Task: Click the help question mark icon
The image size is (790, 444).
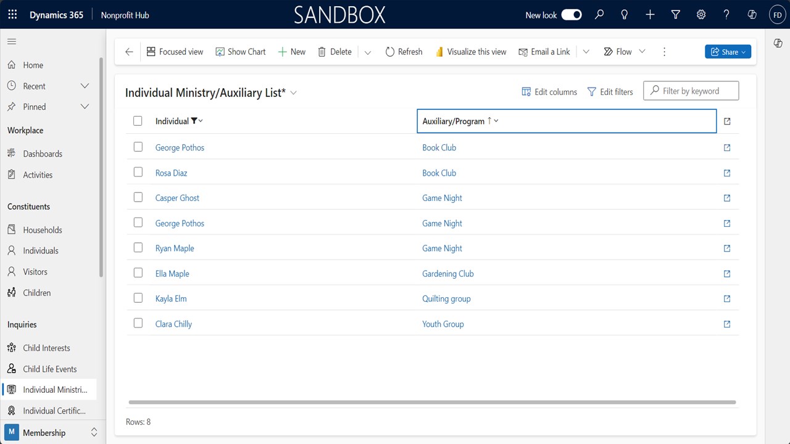Action: point(726,15)
